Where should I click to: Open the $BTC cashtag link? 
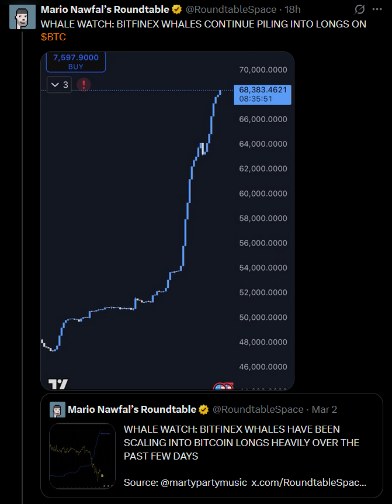pyautogui.click(x=53, y=37)
